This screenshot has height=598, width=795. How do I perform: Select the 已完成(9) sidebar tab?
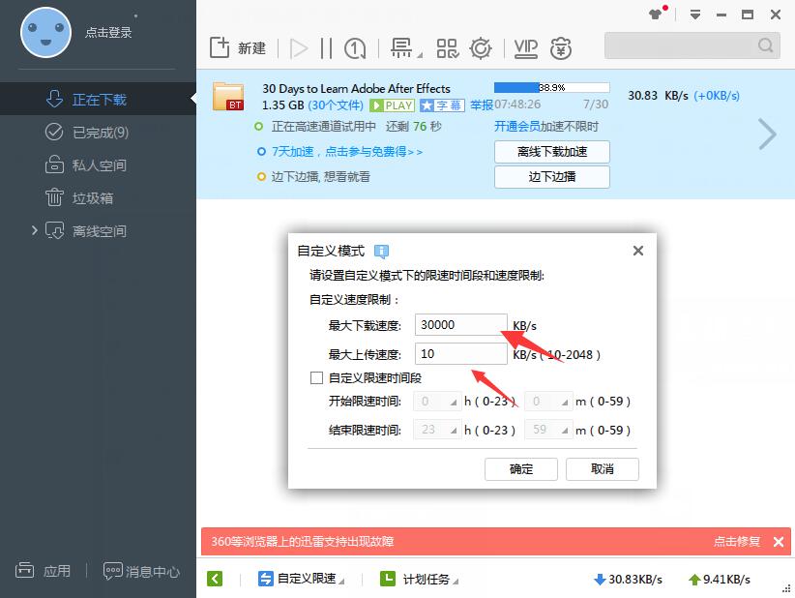tap(98, 132)
